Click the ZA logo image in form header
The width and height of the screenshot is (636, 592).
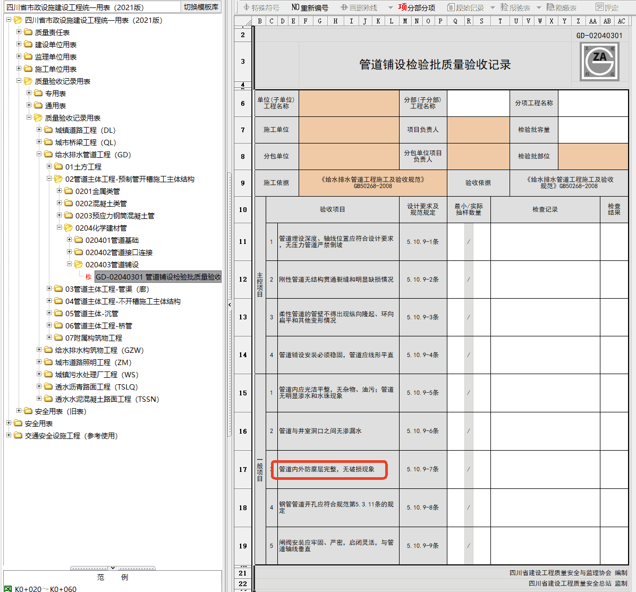[x=599, y=61]
